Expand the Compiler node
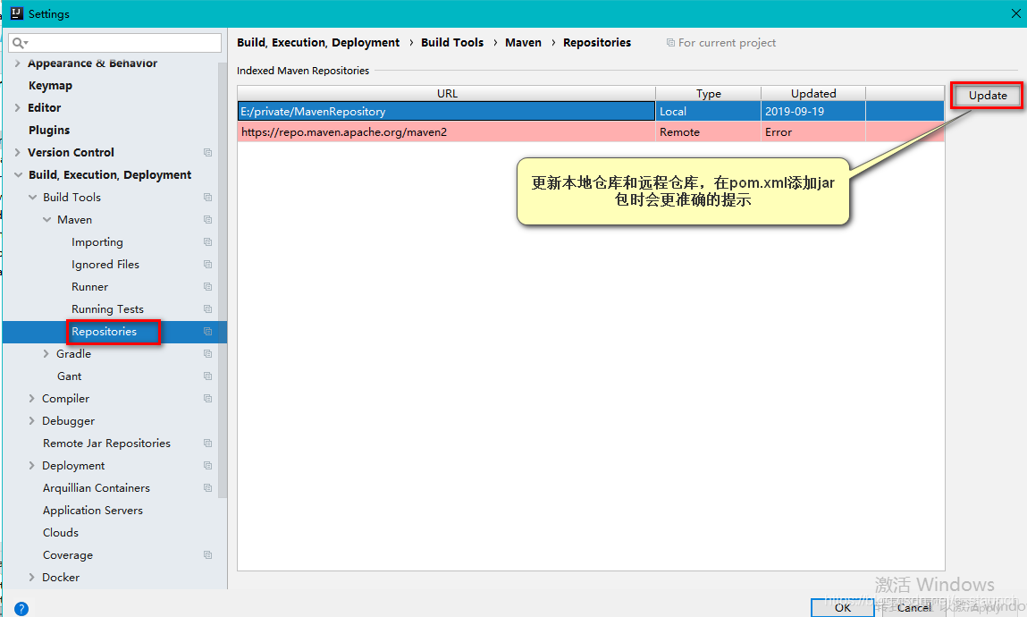Image resolution: width=1027 pixels, height=617 pixels. tap(31, 398)
